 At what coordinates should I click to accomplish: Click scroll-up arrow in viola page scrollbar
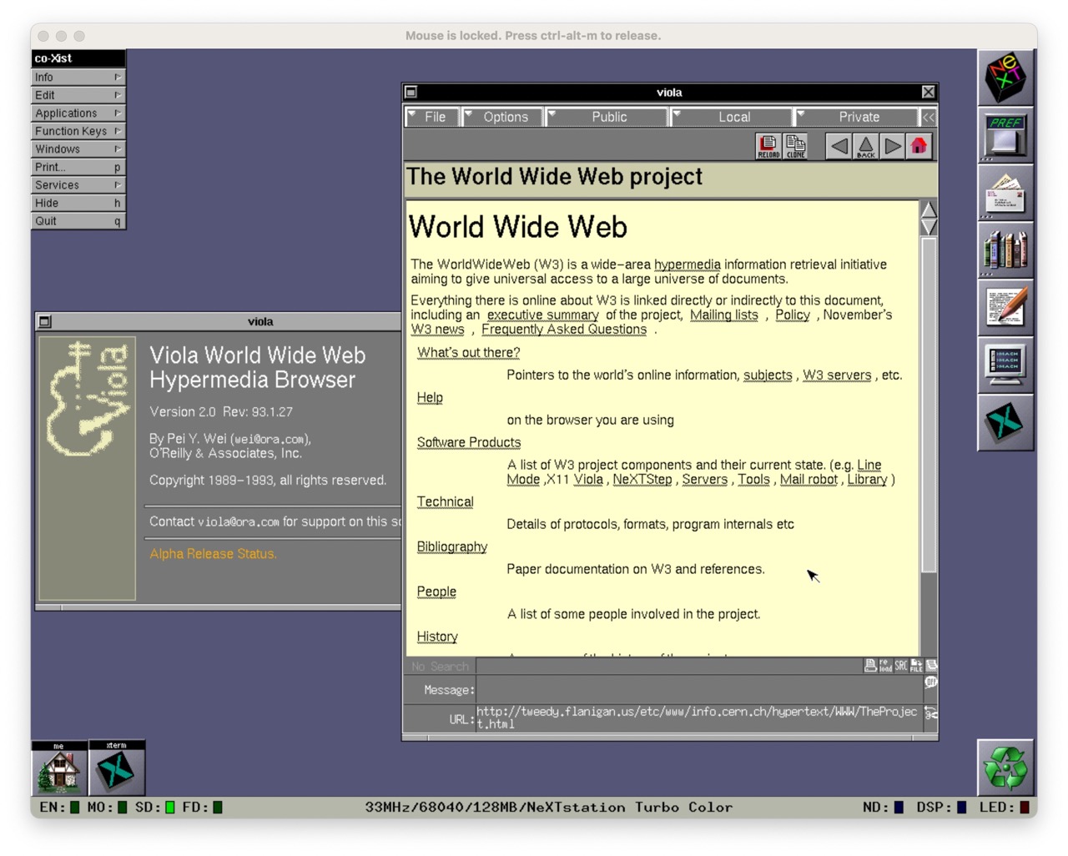[928, 209]
